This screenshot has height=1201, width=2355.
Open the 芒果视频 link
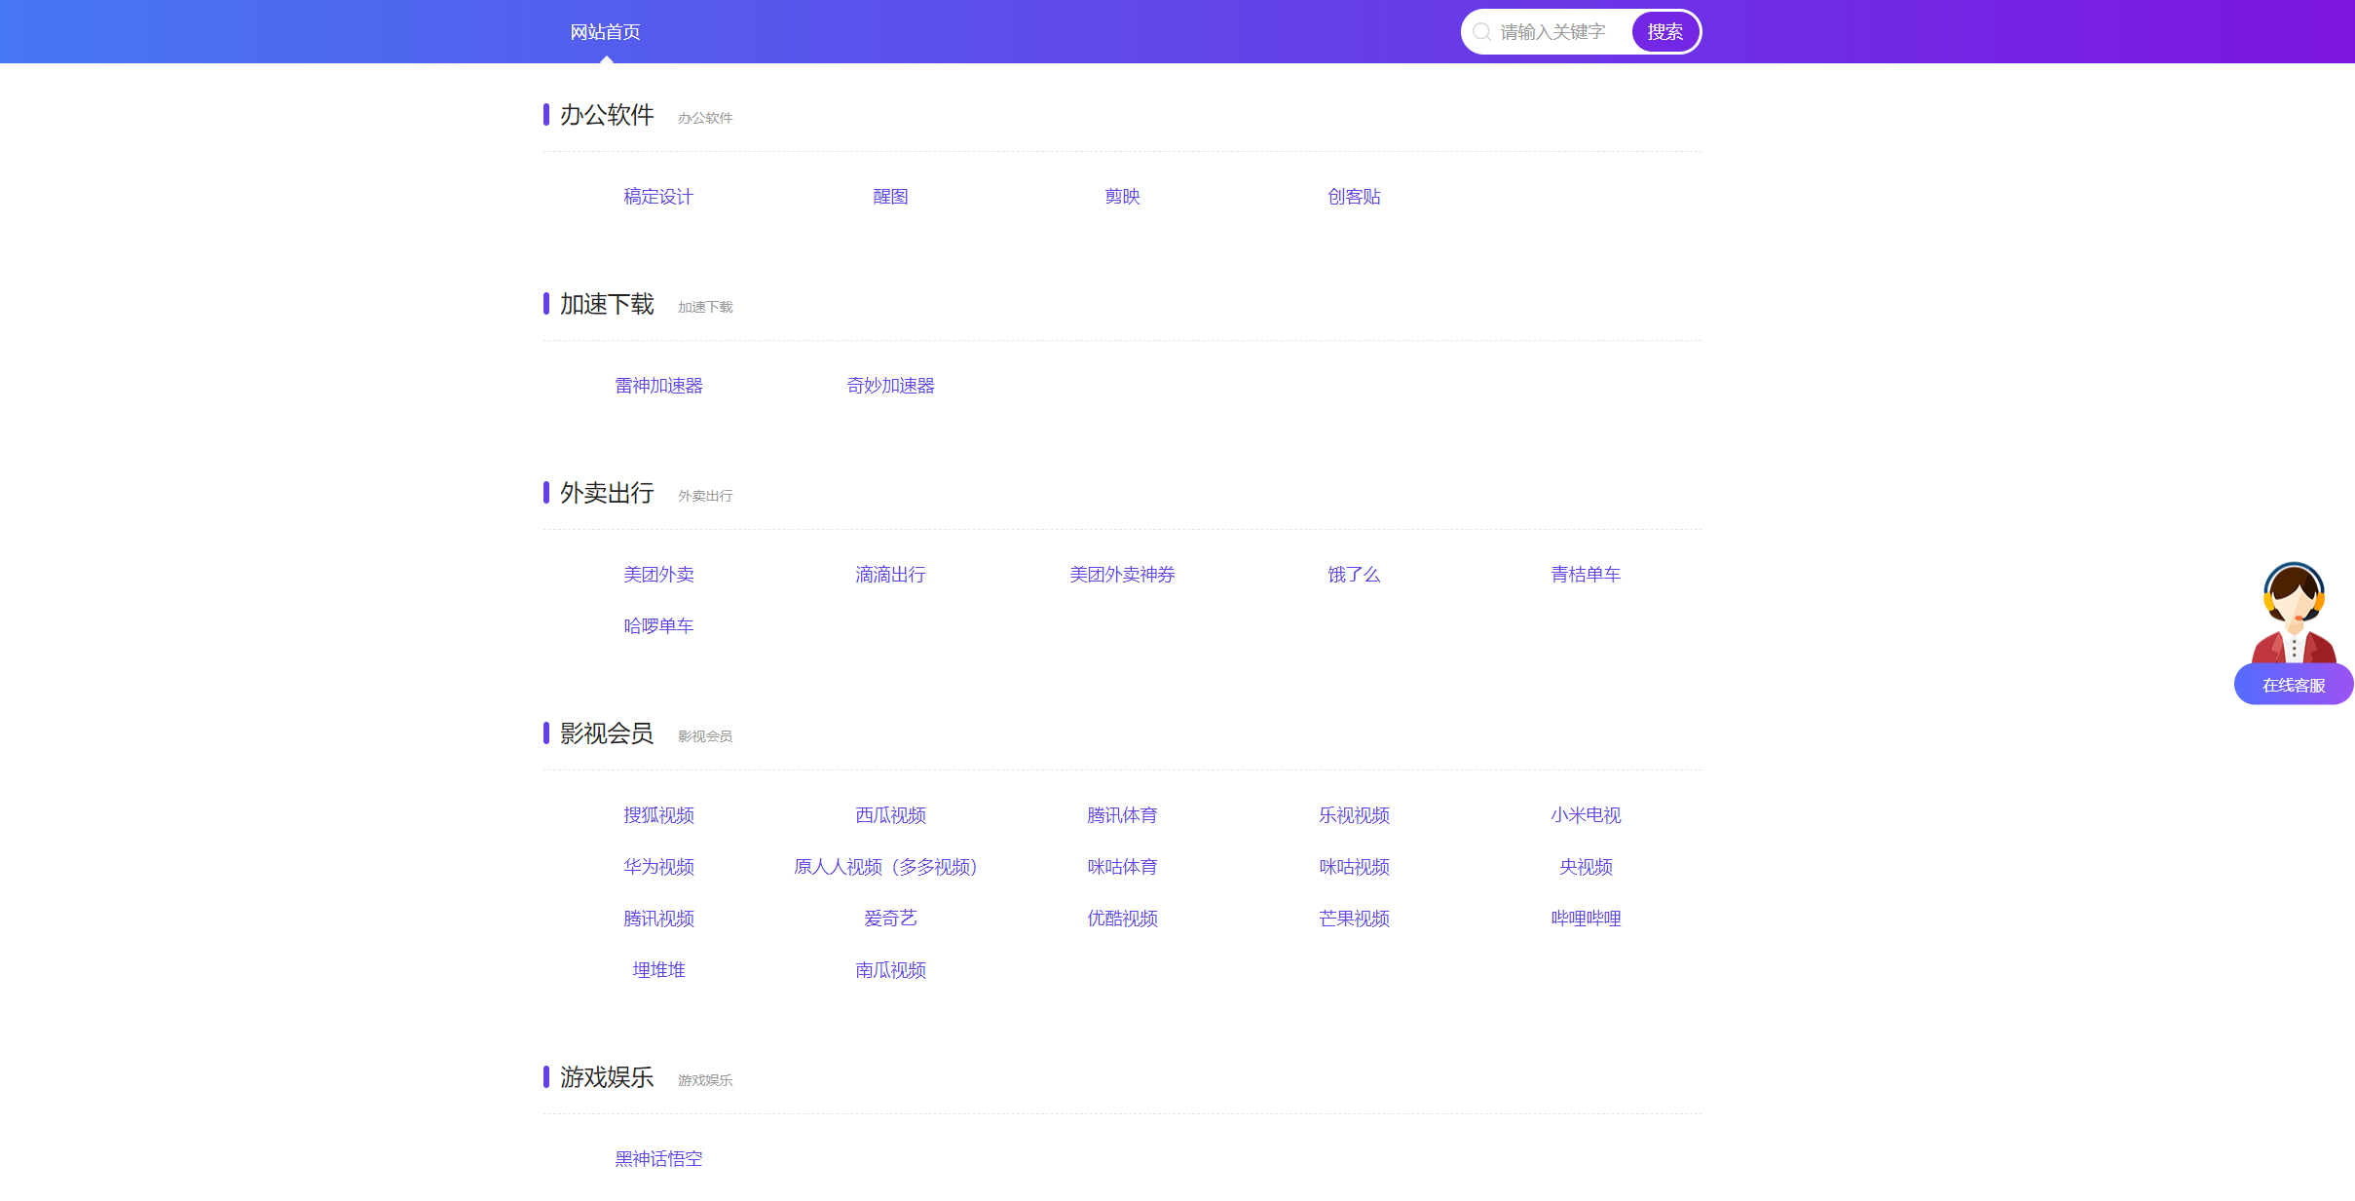[x=1354, y=919]
